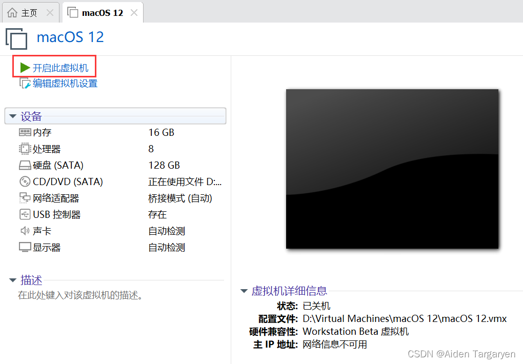Click 自动检测 value for 声卡

click(x=167, y=231)
